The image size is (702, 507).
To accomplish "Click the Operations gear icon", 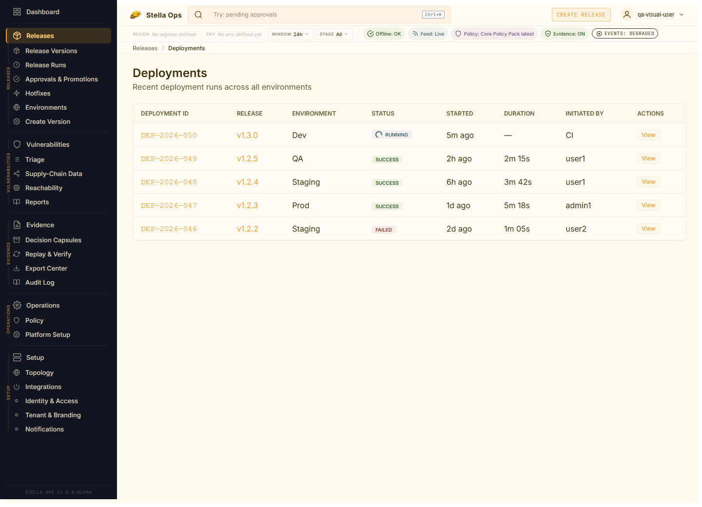I will point(17,305).
